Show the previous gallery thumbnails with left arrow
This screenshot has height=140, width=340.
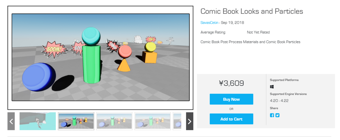[x=11, y=121]
